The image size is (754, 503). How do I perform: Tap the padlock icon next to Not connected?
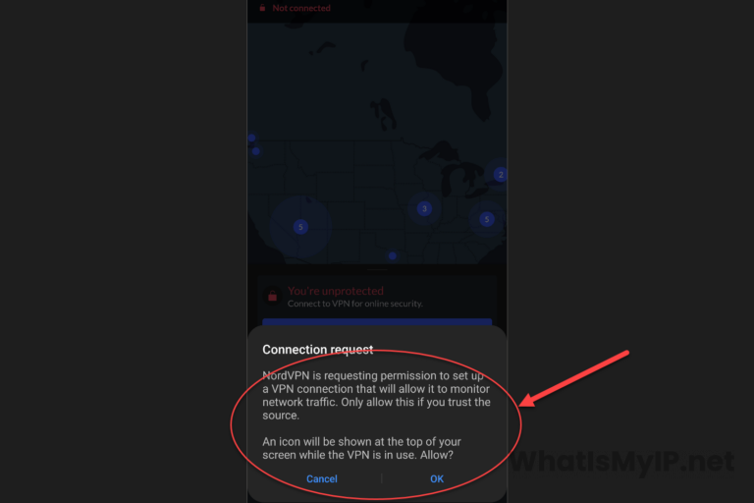pyautogui.click(x=262, y=8)
